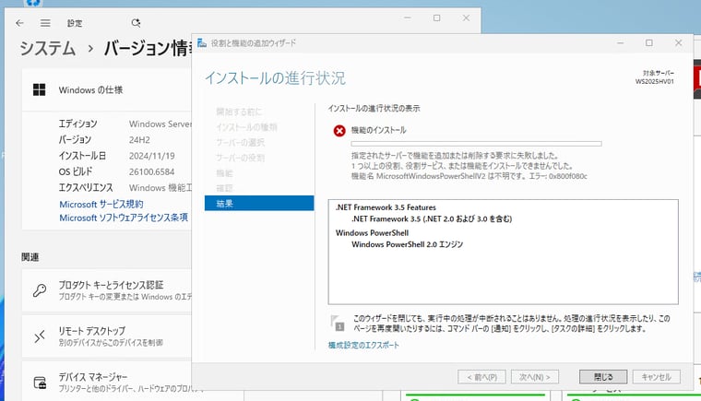Click the disabled 次へ(N) > button
Viewport: 701px width, 401px height.
click(x=535, y=377)
